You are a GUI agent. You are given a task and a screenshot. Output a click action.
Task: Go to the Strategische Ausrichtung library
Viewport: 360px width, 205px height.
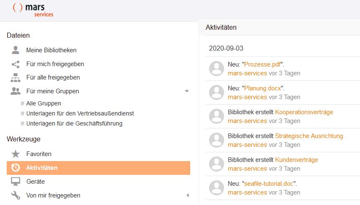pyautogui.click(x=309, y=136)
